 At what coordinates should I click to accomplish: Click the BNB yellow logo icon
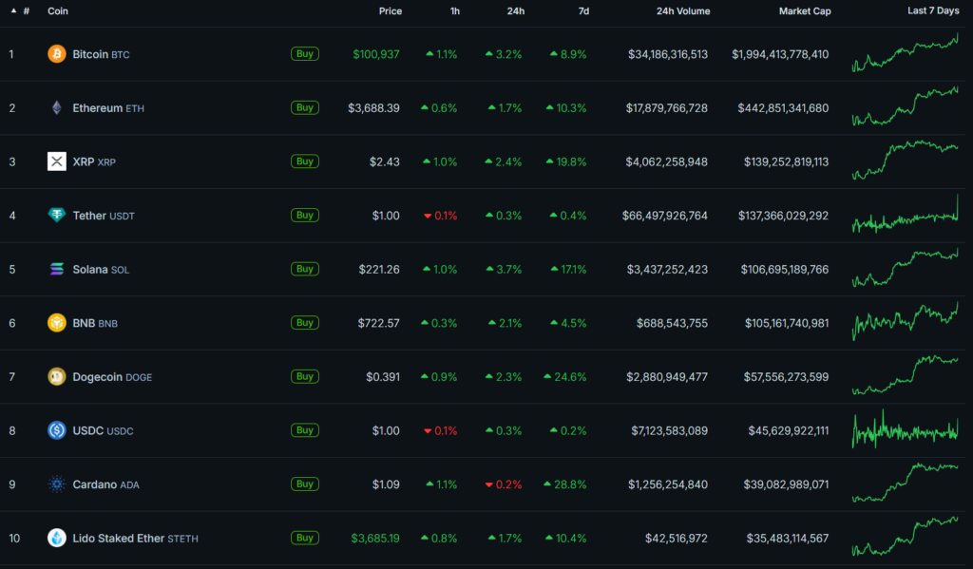57,323
